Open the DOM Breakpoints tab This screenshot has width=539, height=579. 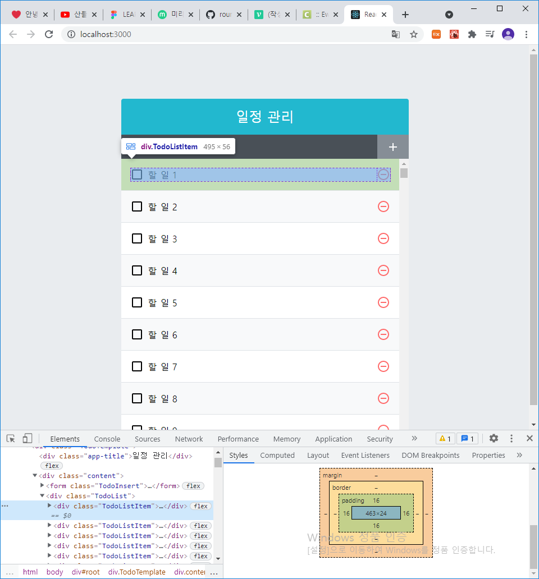[x=431, y=456]
